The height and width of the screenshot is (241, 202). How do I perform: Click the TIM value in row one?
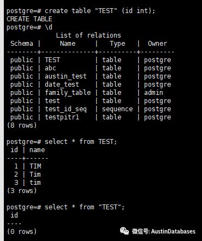[35, 166]
